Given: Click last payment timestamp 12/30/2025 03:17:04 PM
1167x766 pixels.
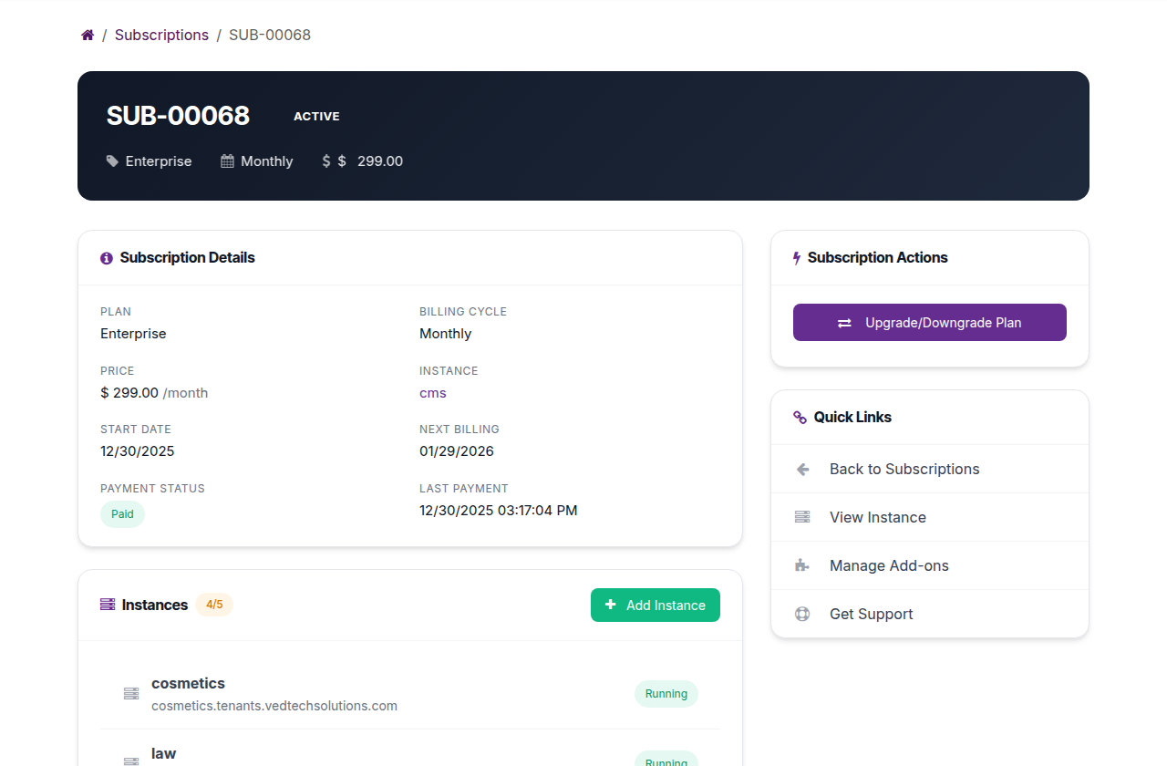Looking at the screenshot, I should [x=499, y=511].
